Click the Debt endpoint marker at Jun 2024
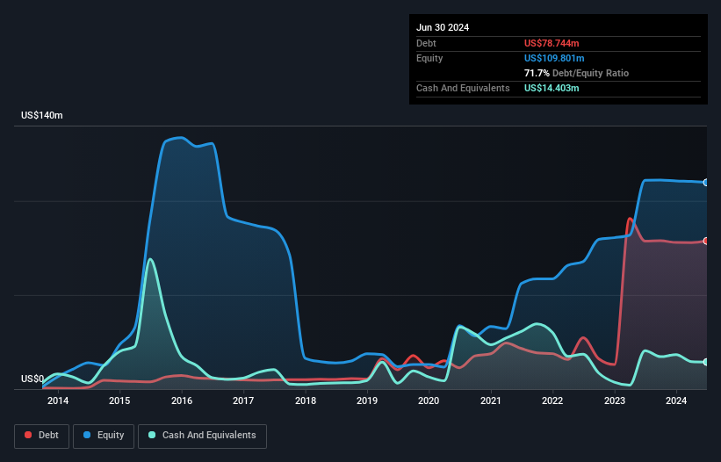721x462 pixels. pyautogui.click(x=706, y=241)
